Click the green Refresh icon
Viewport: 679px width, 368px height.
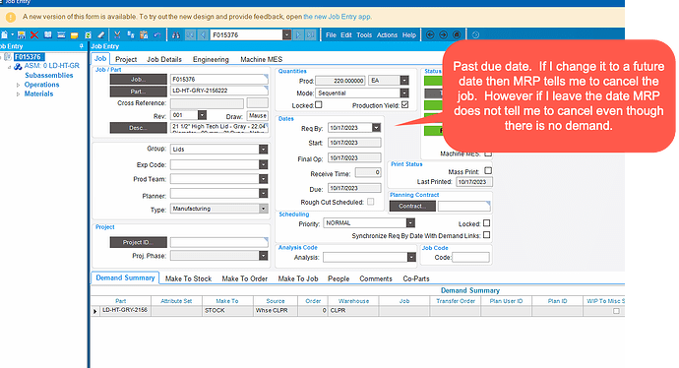coord(88,35)
